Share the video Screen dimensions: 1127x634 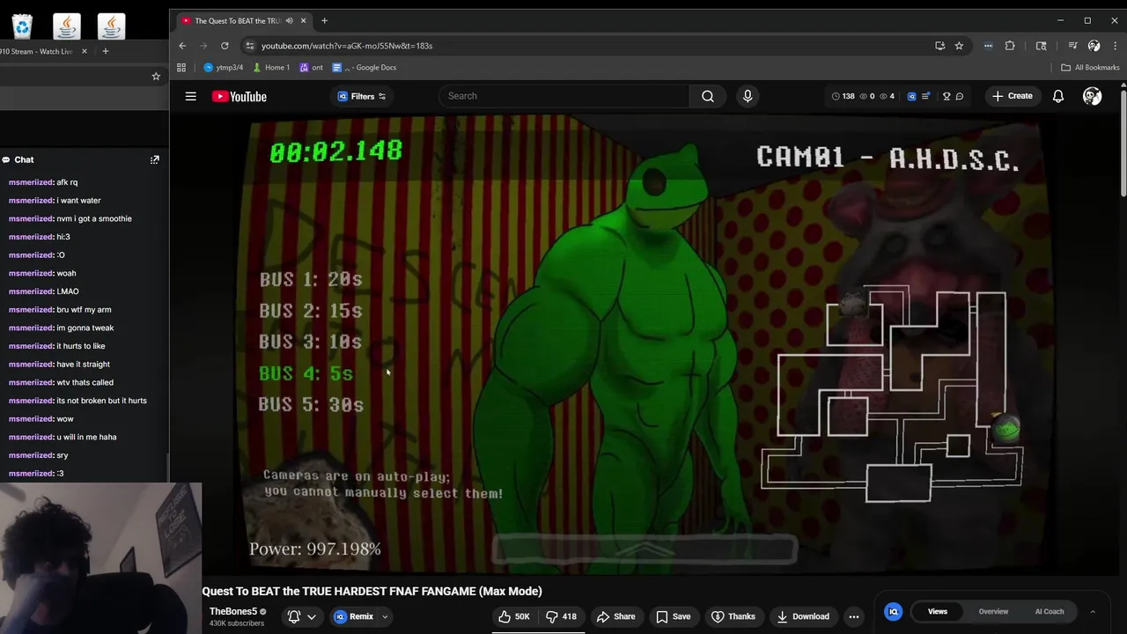615,616
